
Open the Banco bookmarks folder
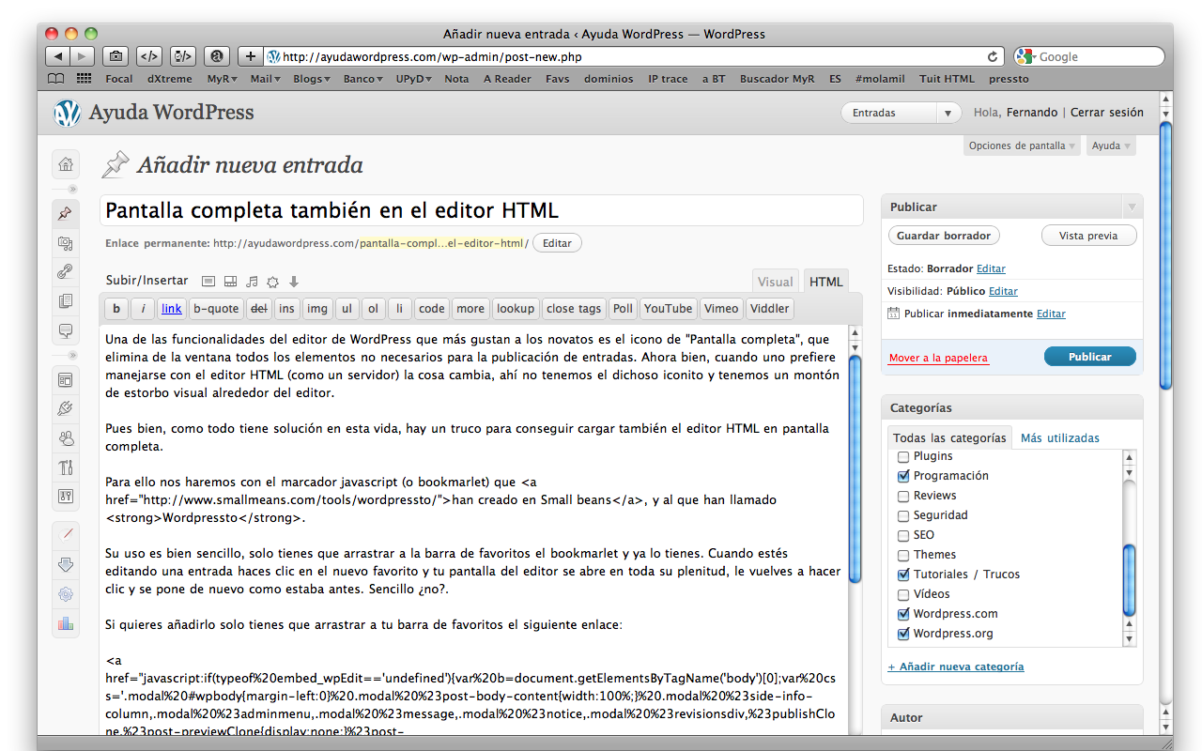(363, 79)
